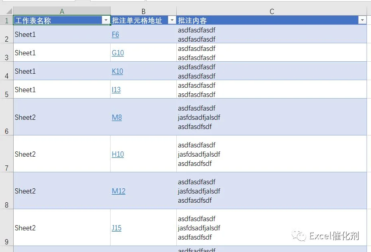Viewport: 371px width, 252px height.
Task: Select the 批注单元格地址 header cell
Action: 143,20
